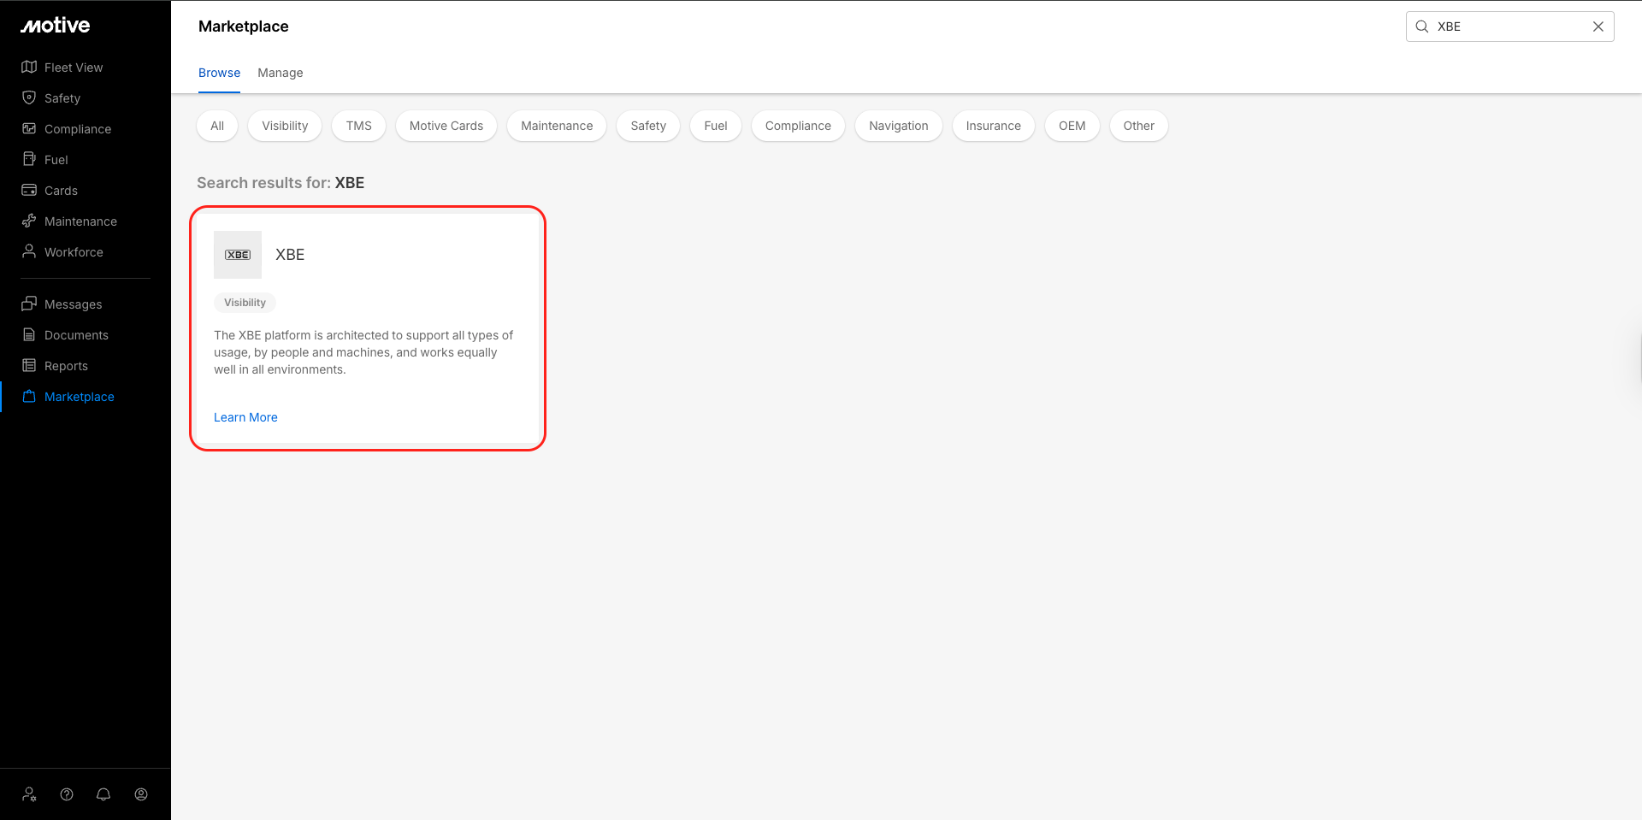This screenshot has height=820, width=1642.
Task: Go to Safety in sidebar menu
Action: pos(62,98)
